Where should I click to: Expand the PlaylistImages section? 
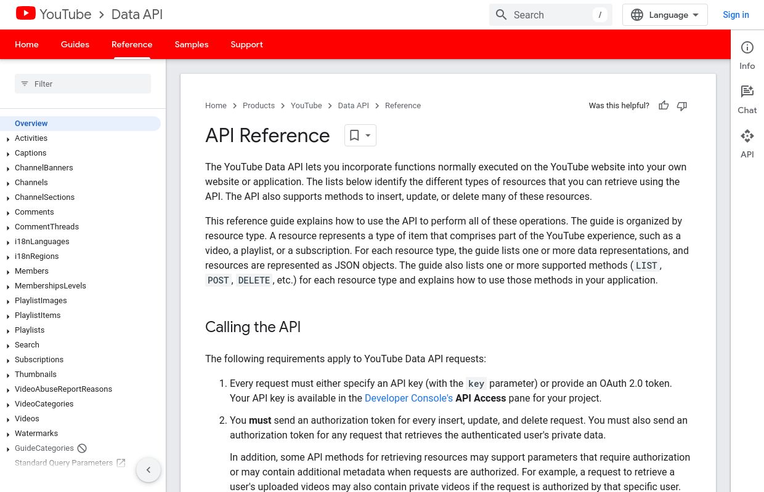8,301
